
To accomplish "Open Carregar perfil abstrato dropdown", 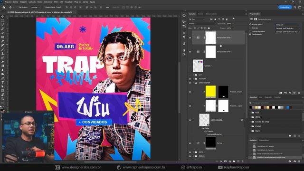I will click(x=288, y=28).
